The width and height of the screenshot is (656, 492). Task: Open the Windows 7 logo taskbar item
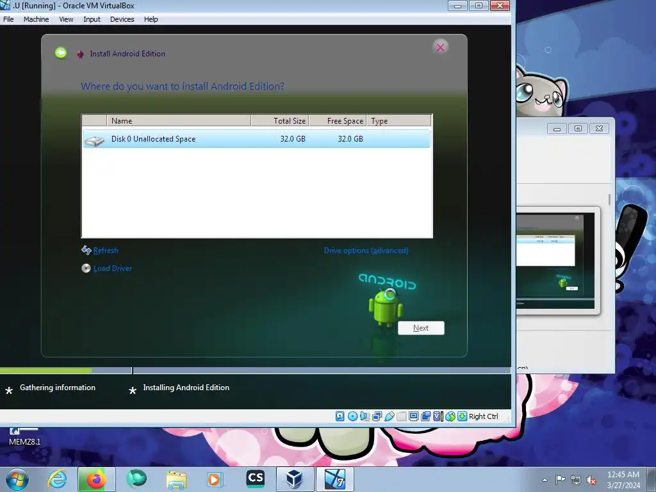(x=335, y=479)
